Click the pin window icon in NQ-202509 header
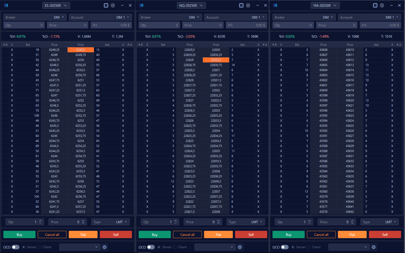 (x=241, y=5)
